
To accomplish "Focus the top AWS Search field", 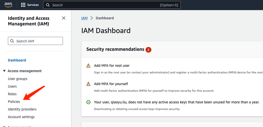I will [x=112, y=5].
